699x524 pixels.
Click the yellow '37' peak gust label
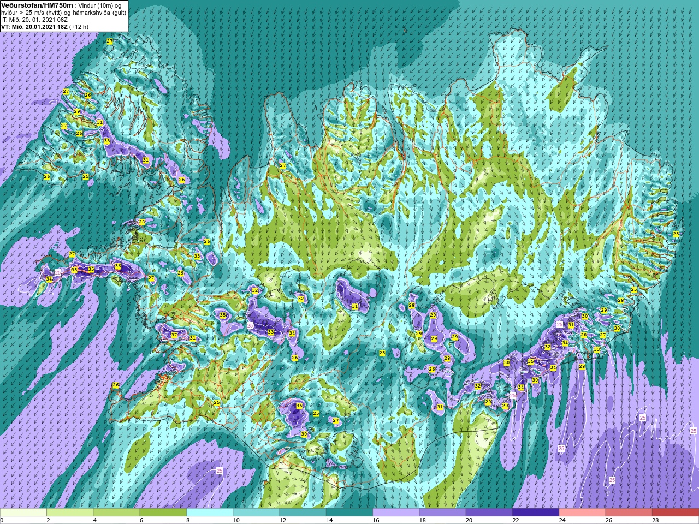point(174,335)
